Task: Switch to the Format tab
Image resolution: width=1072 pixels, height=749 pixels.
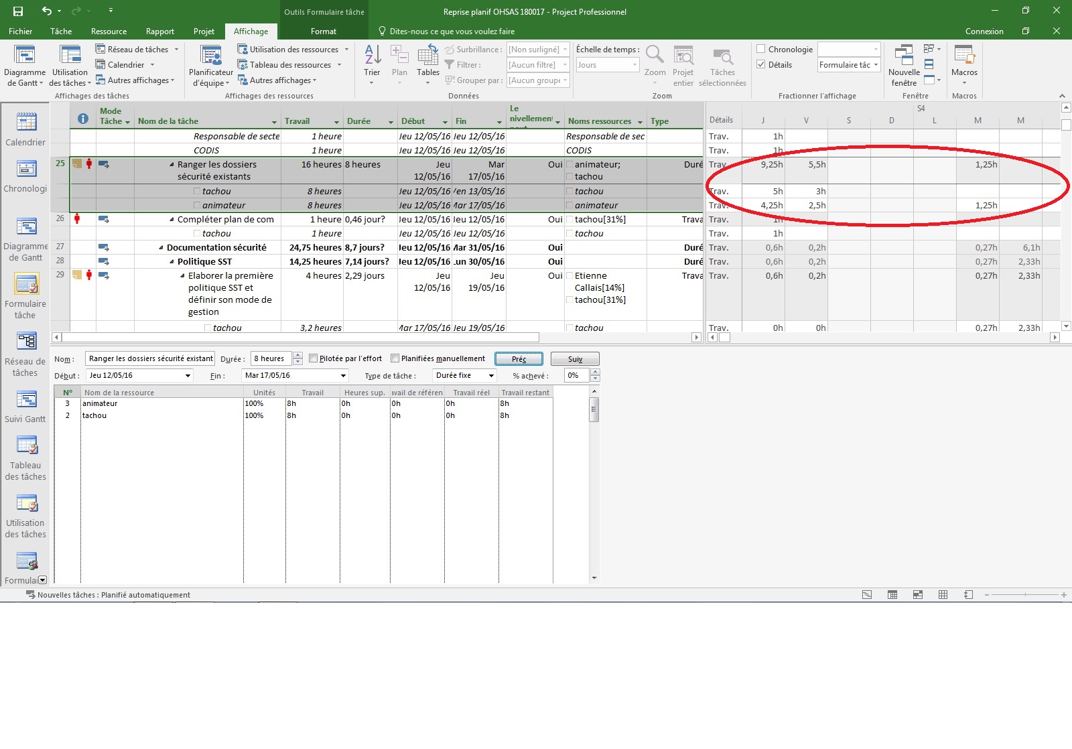Action: coord(324,31)
